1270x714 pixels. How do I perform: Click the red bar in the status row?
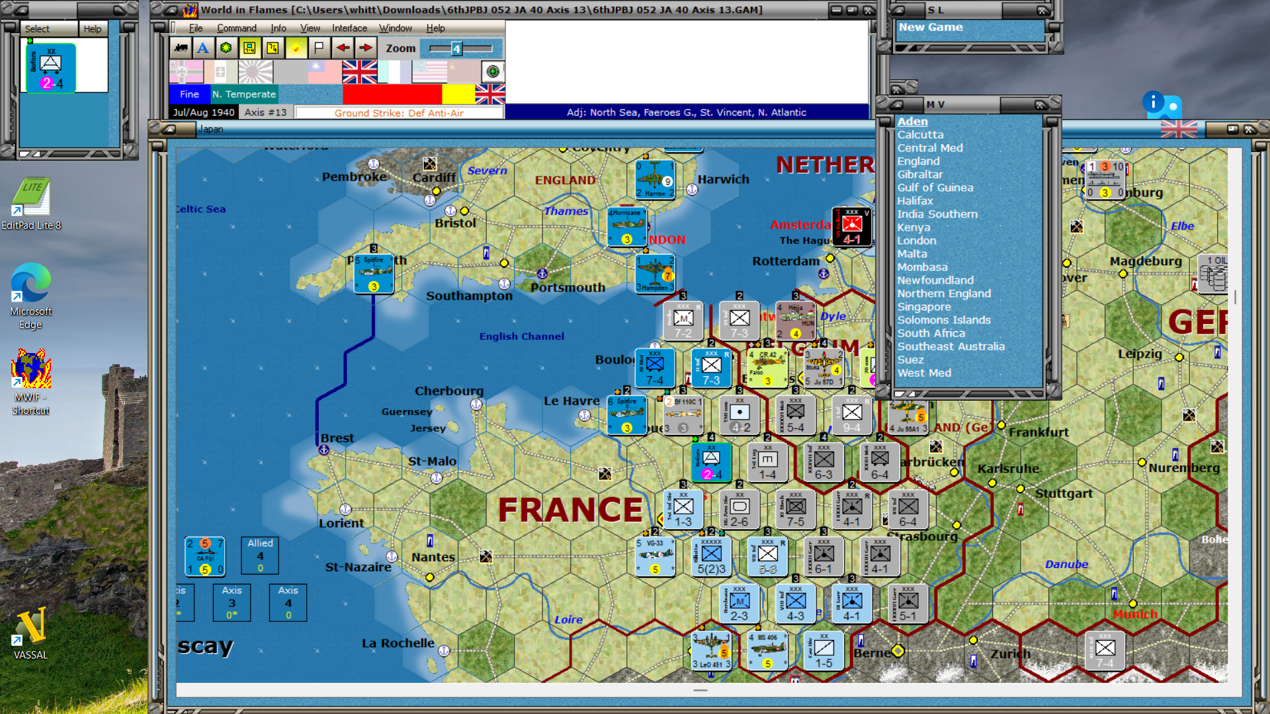point(392,95)
